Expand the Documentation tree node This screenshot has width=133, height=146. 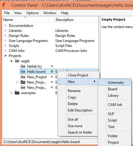[6, 26]
